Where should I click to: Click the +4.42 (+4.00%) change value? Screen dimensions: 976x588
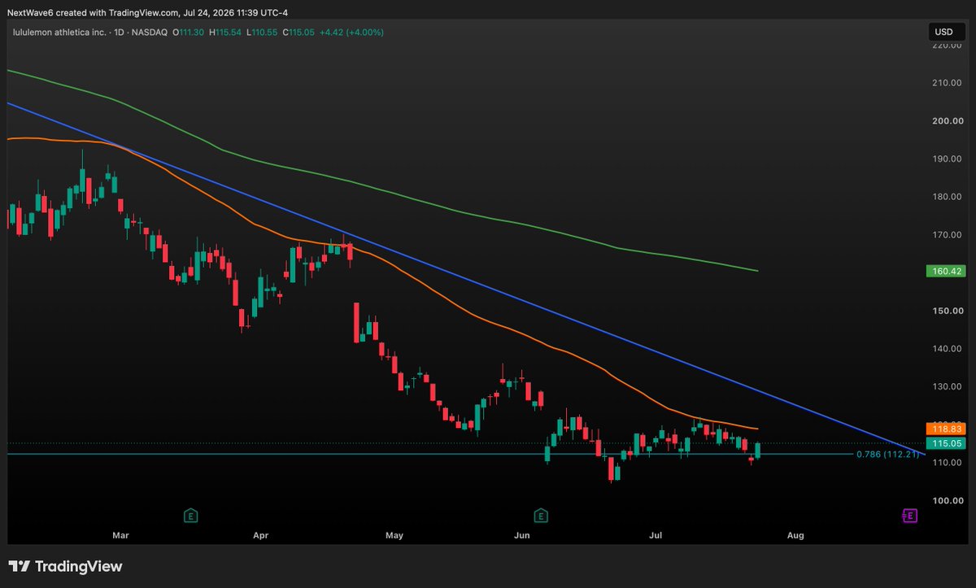(x=350, y=32)
